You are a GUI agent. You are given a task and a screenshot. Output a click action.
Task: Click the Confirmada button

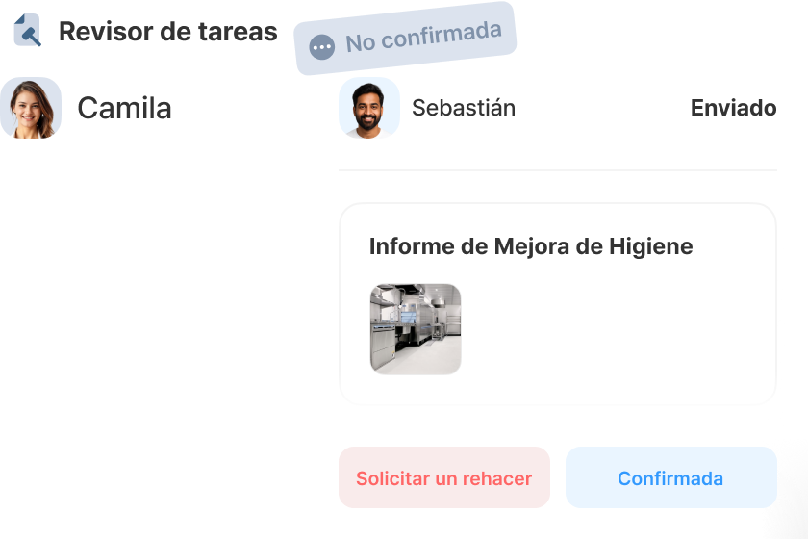(x=671, y=477)
